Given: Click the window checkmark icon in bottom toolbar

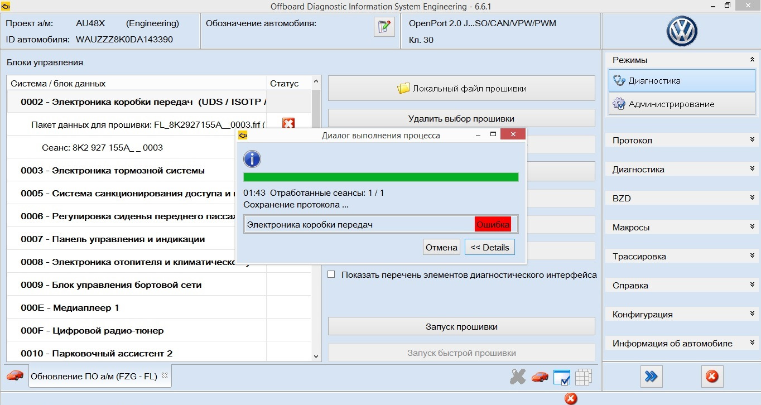Looking at the screenshot, I should pyautogui.click(x=561, y=378).
